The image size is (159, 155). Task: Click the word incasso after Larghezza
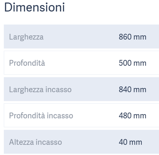(x=58, y=89)
